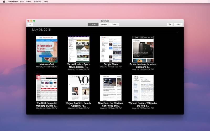This screenshot has height=131, width=210.
Task: Open the Apple menu icon
Action: (x=4, y=2)
